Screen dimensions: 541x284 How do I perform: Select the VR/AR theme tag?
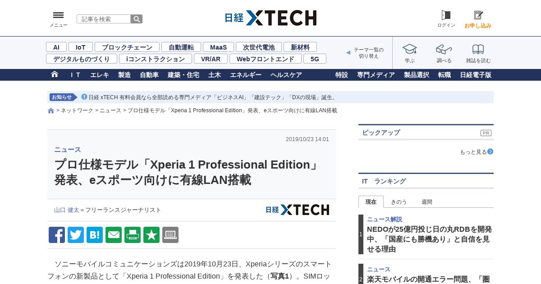click(x=211, y=59)
